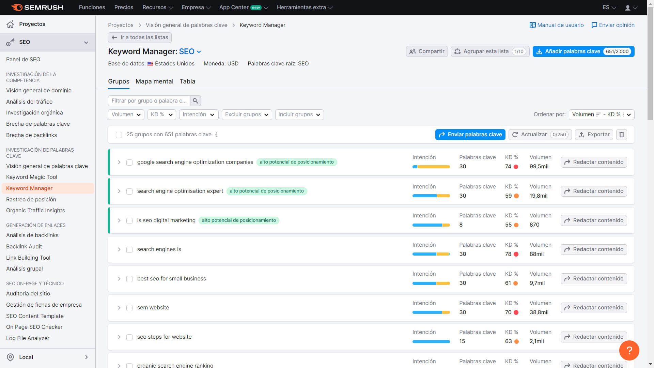654x368 pixels.
Task: Click the SEO dropdown in Keyword Manager header
Action: coord(190,51)
